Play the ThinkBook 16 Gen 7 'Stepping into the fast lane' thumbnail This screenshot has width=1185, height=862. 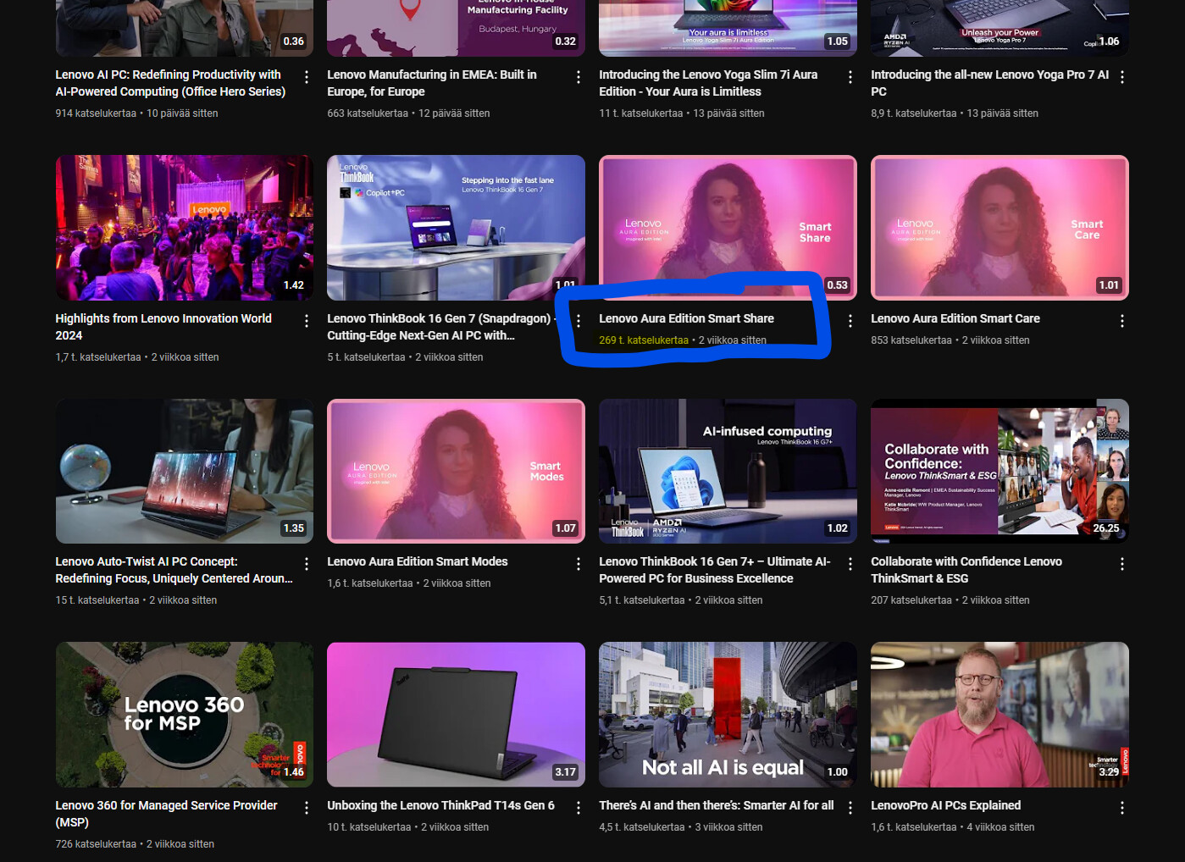tap(456, 228)
